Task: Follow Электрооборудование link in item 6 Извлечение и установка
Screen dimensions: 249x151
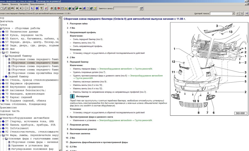Action: [x=115, y=120]
